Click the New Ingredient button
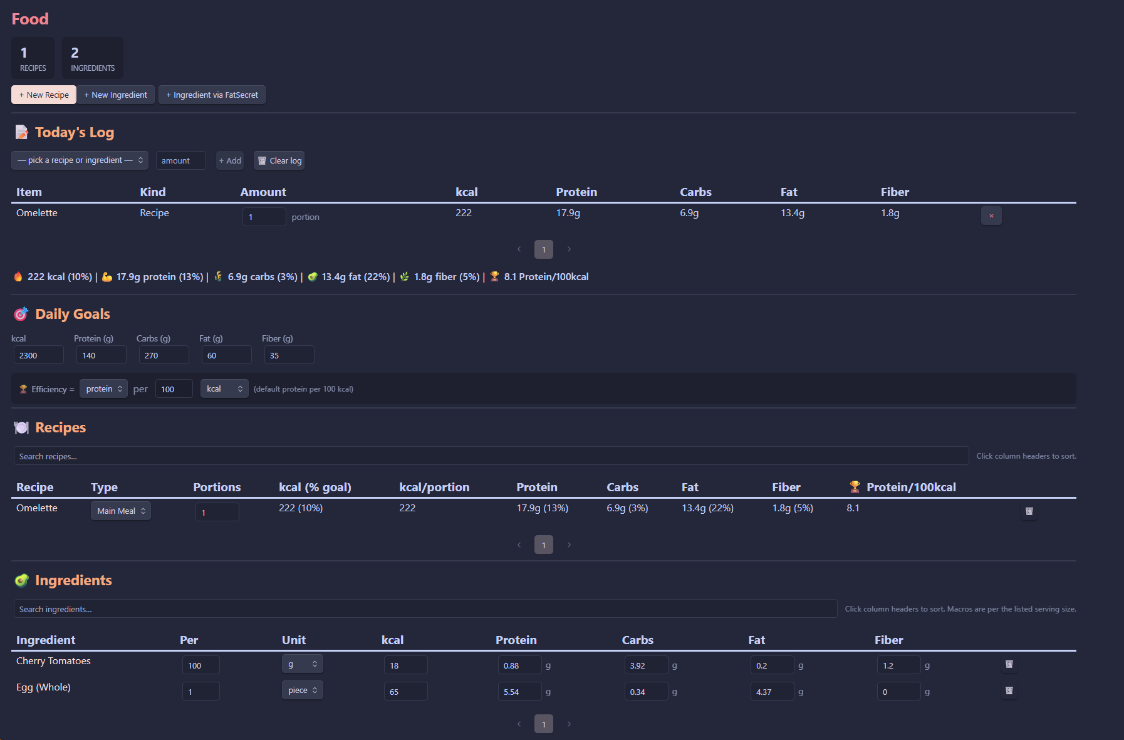The height and width of the screenshot is (740, 1124). (116, 95)
